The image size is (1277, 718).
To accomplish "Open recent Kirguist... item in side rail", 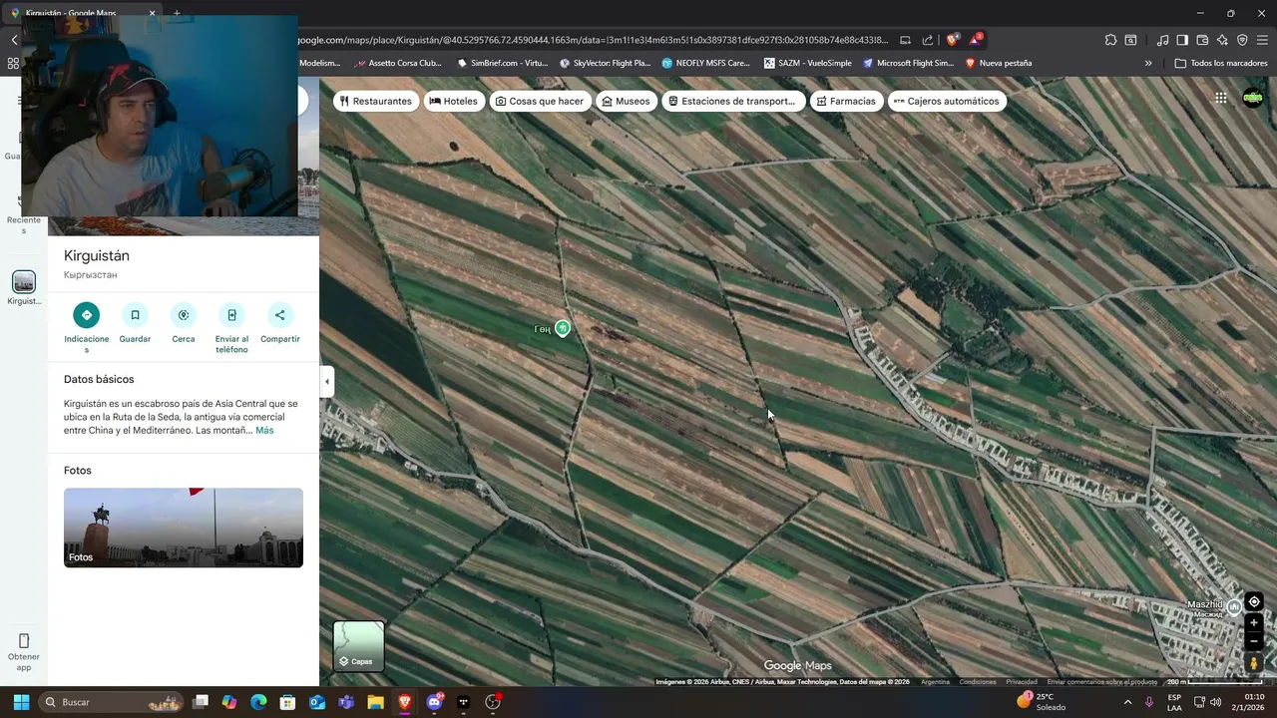I will click(x=24, y=288).
